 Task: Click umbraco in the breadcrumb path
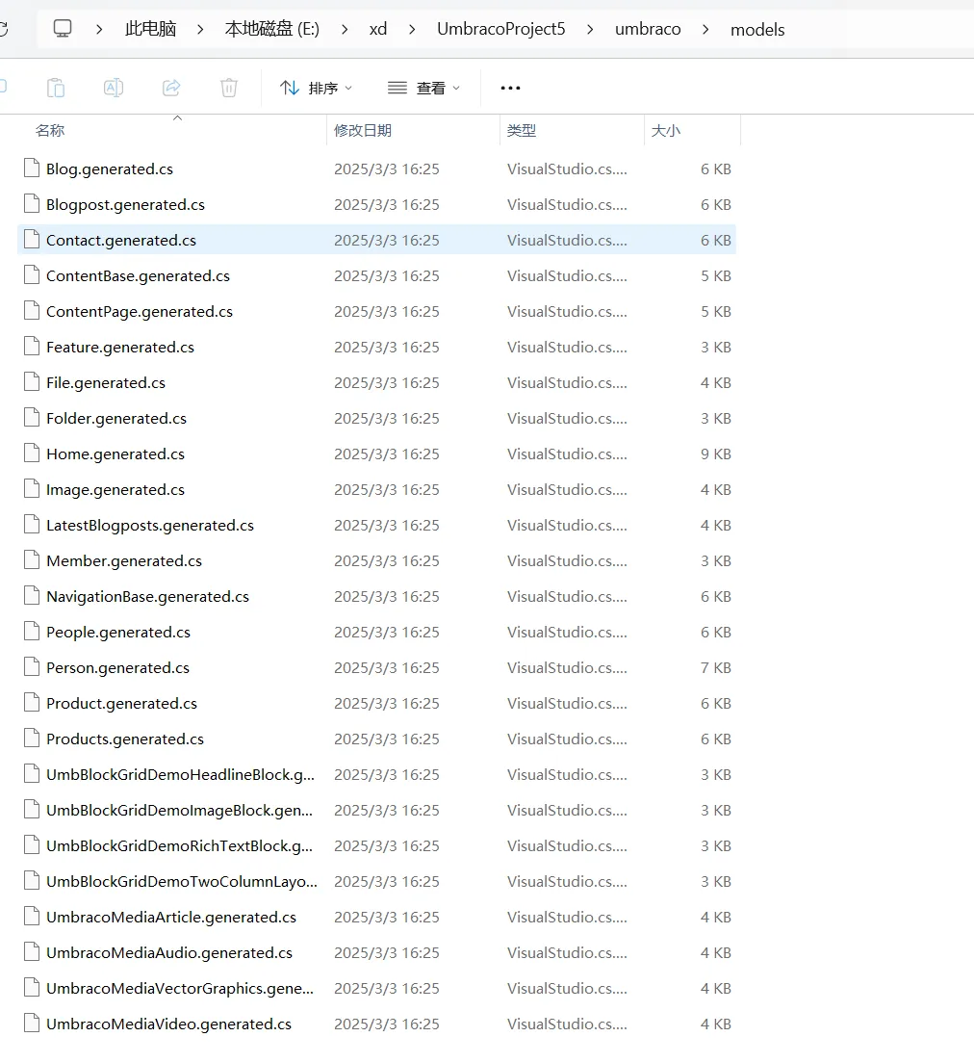648,29
